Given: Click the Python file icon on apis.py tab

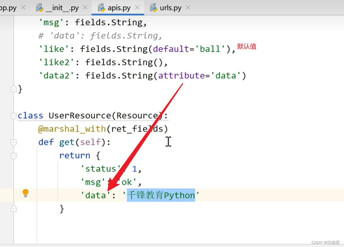Looking at the screenshot, I should [101, 8].
